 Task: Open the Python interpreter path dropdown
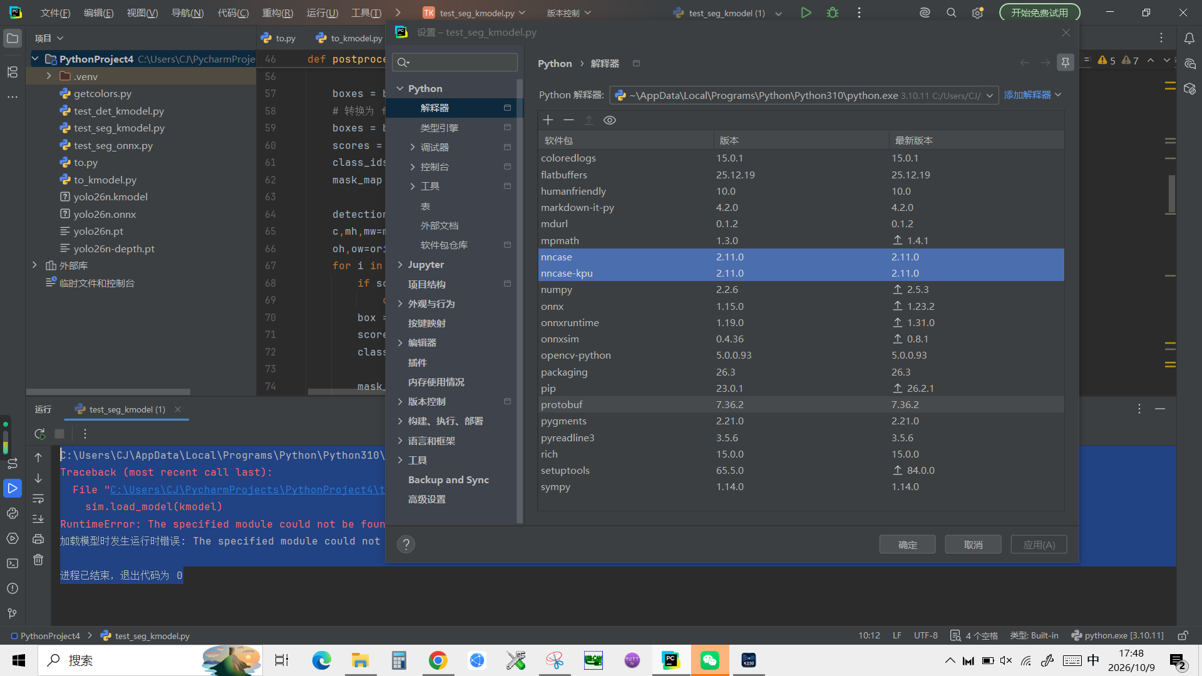click(803, 95)
